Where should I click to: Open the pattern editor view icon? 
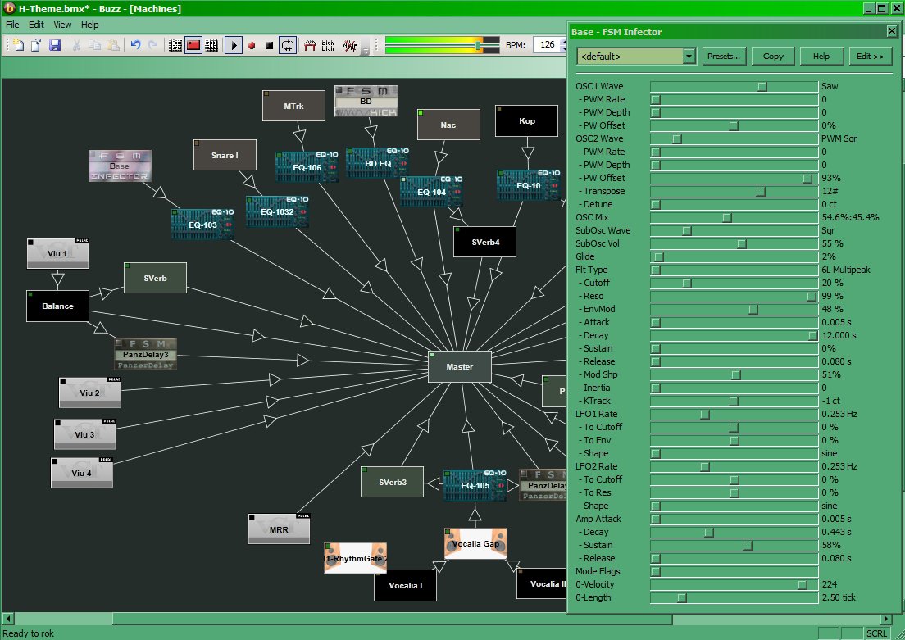point(175,45)
